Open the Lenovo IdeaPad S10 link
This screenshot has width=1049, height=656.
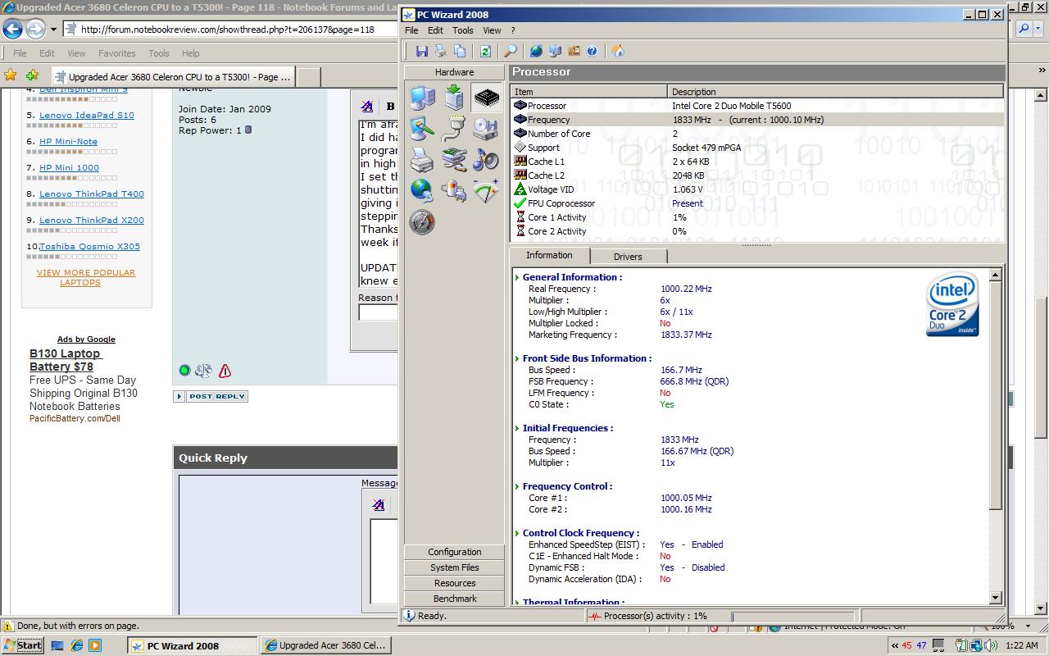point(87,115)
